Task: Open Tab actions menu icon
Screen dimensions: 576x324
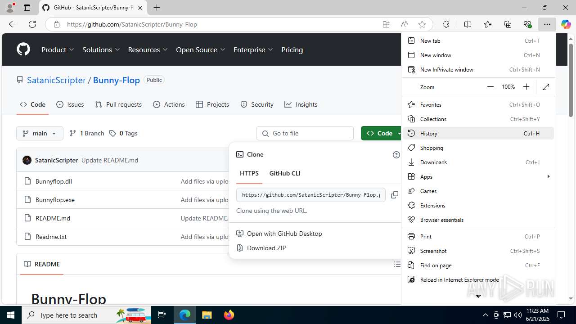Action: click(27, 8)
